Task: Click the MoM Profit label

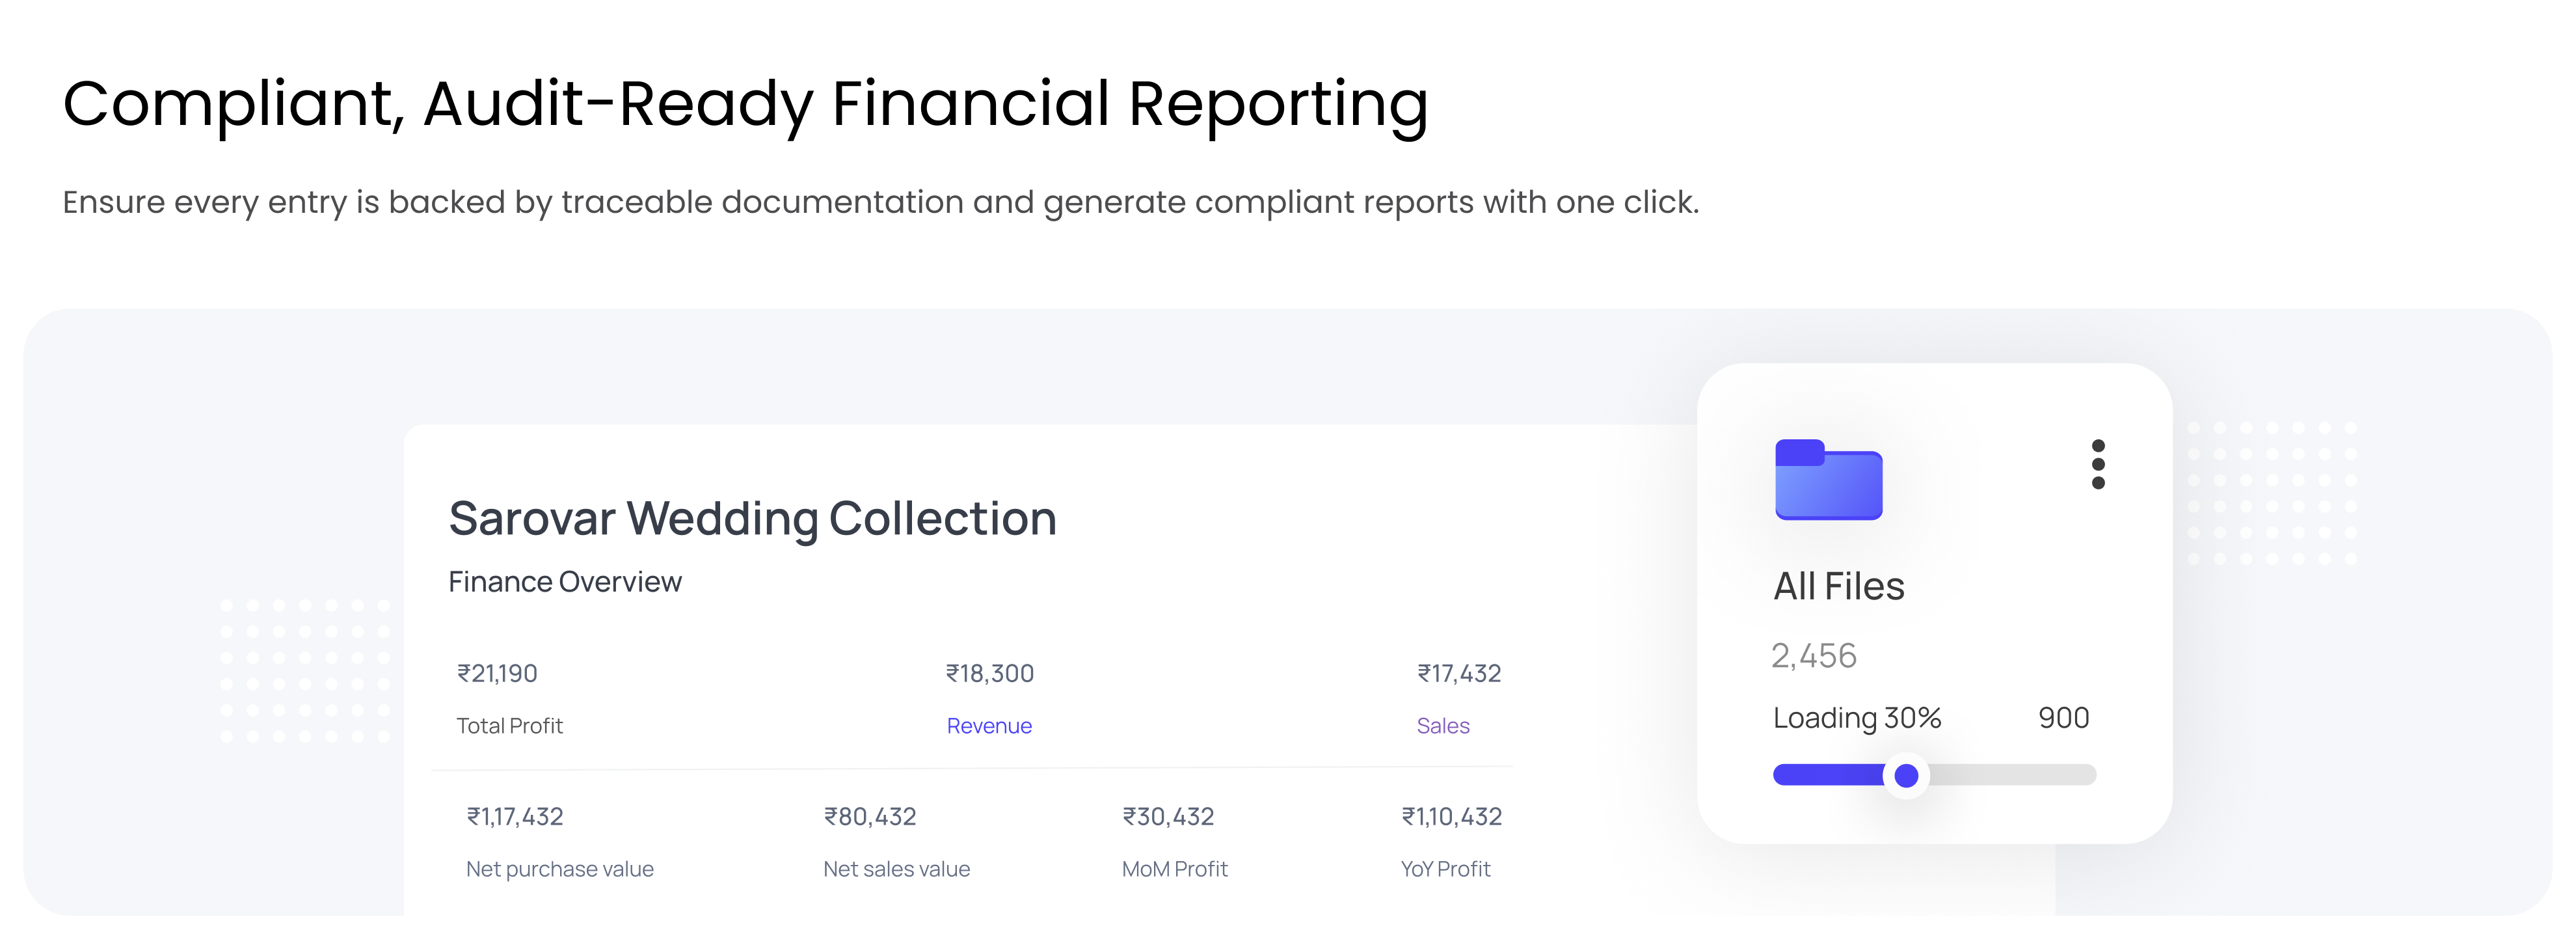Action: click(1174, 869)
